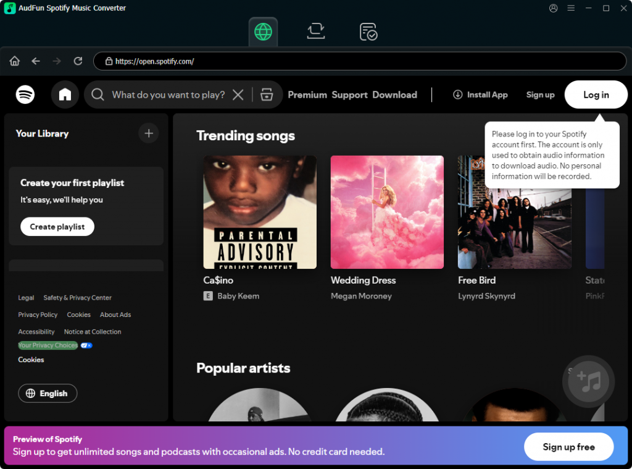
Task: Open Notice at Collection link
Action: click(93, 331)
